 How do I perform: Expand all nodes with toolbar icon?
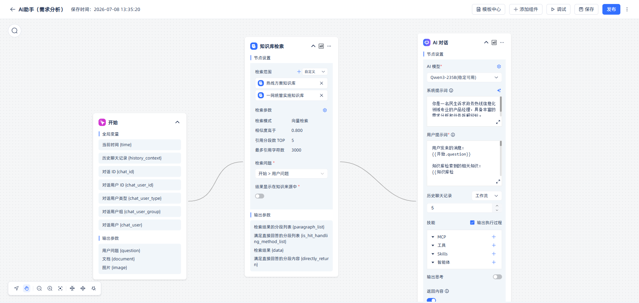83,288
